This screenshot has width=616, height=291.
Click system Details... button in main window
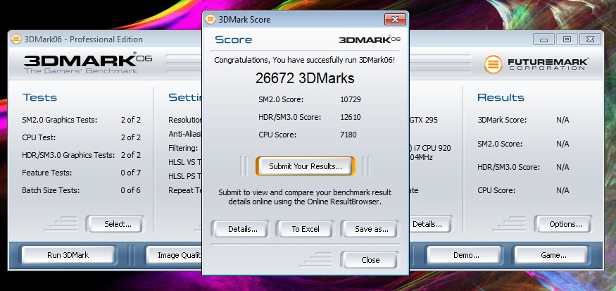[x=430, y=224]
